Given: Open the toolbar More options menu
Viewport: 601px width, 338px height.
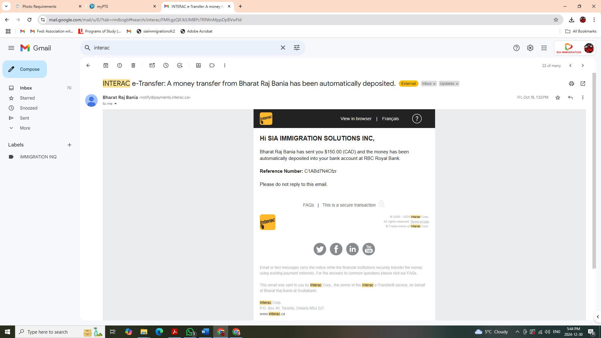Looking at the screenshot, I should (x=225, y=65).
